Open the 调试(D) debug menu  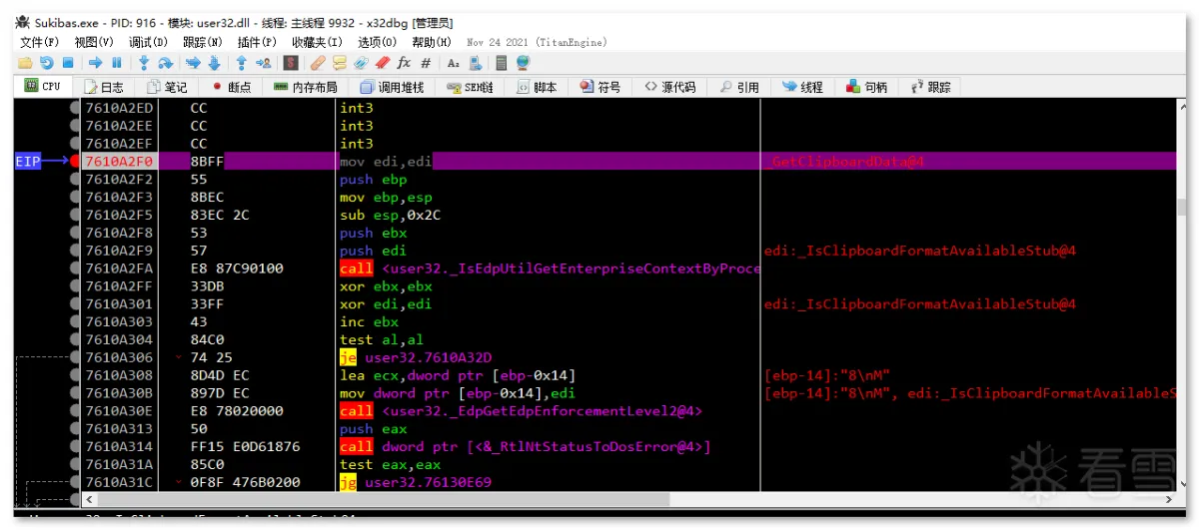(x=148, y=42)
